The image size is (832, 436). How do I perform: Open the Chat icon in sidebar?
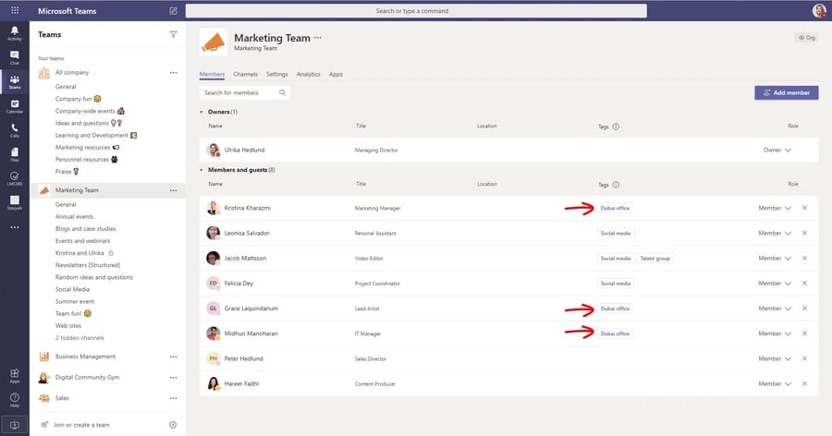[15, 57]
